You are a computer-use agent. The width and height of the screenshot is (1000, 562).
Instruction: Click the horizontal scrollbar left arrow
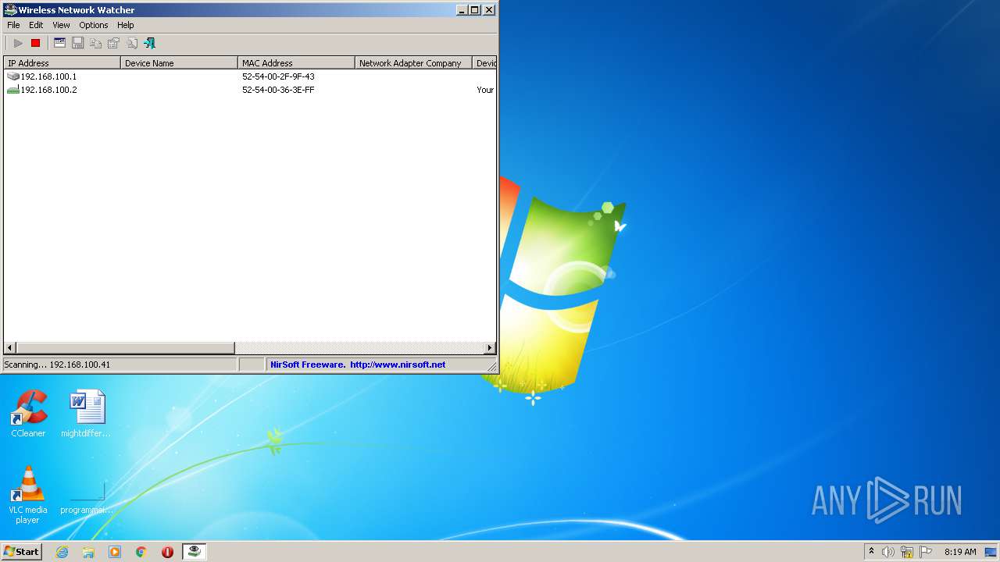[10, 348]
